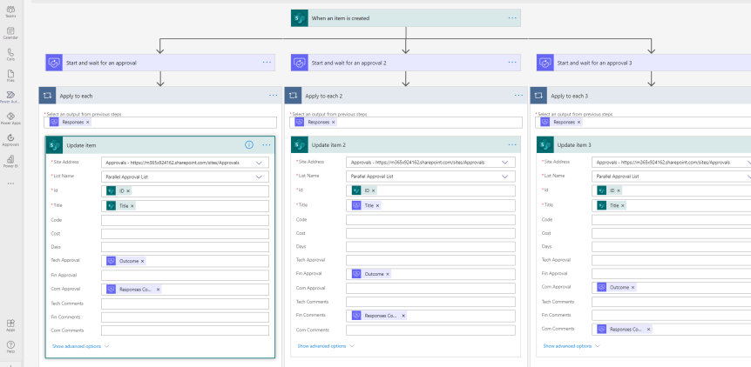
Task: Click SharePoint icon on Update item
Action: (x=54, y=144)
